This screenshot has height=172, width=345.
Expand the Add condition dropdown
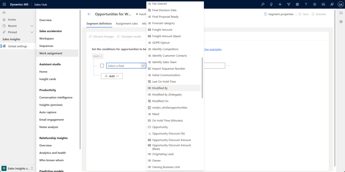click(x=111, y=76)
